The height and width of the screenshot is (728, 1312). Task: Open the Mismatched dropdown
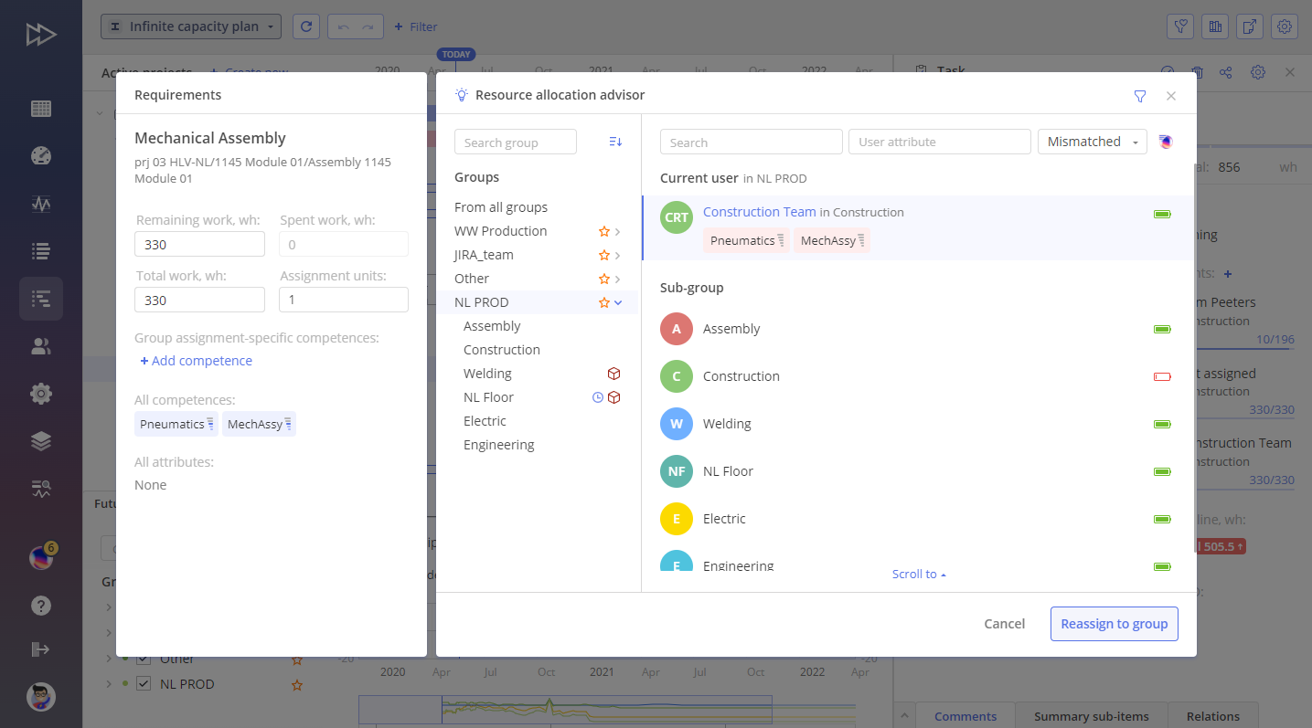[x=1092, y=142]
